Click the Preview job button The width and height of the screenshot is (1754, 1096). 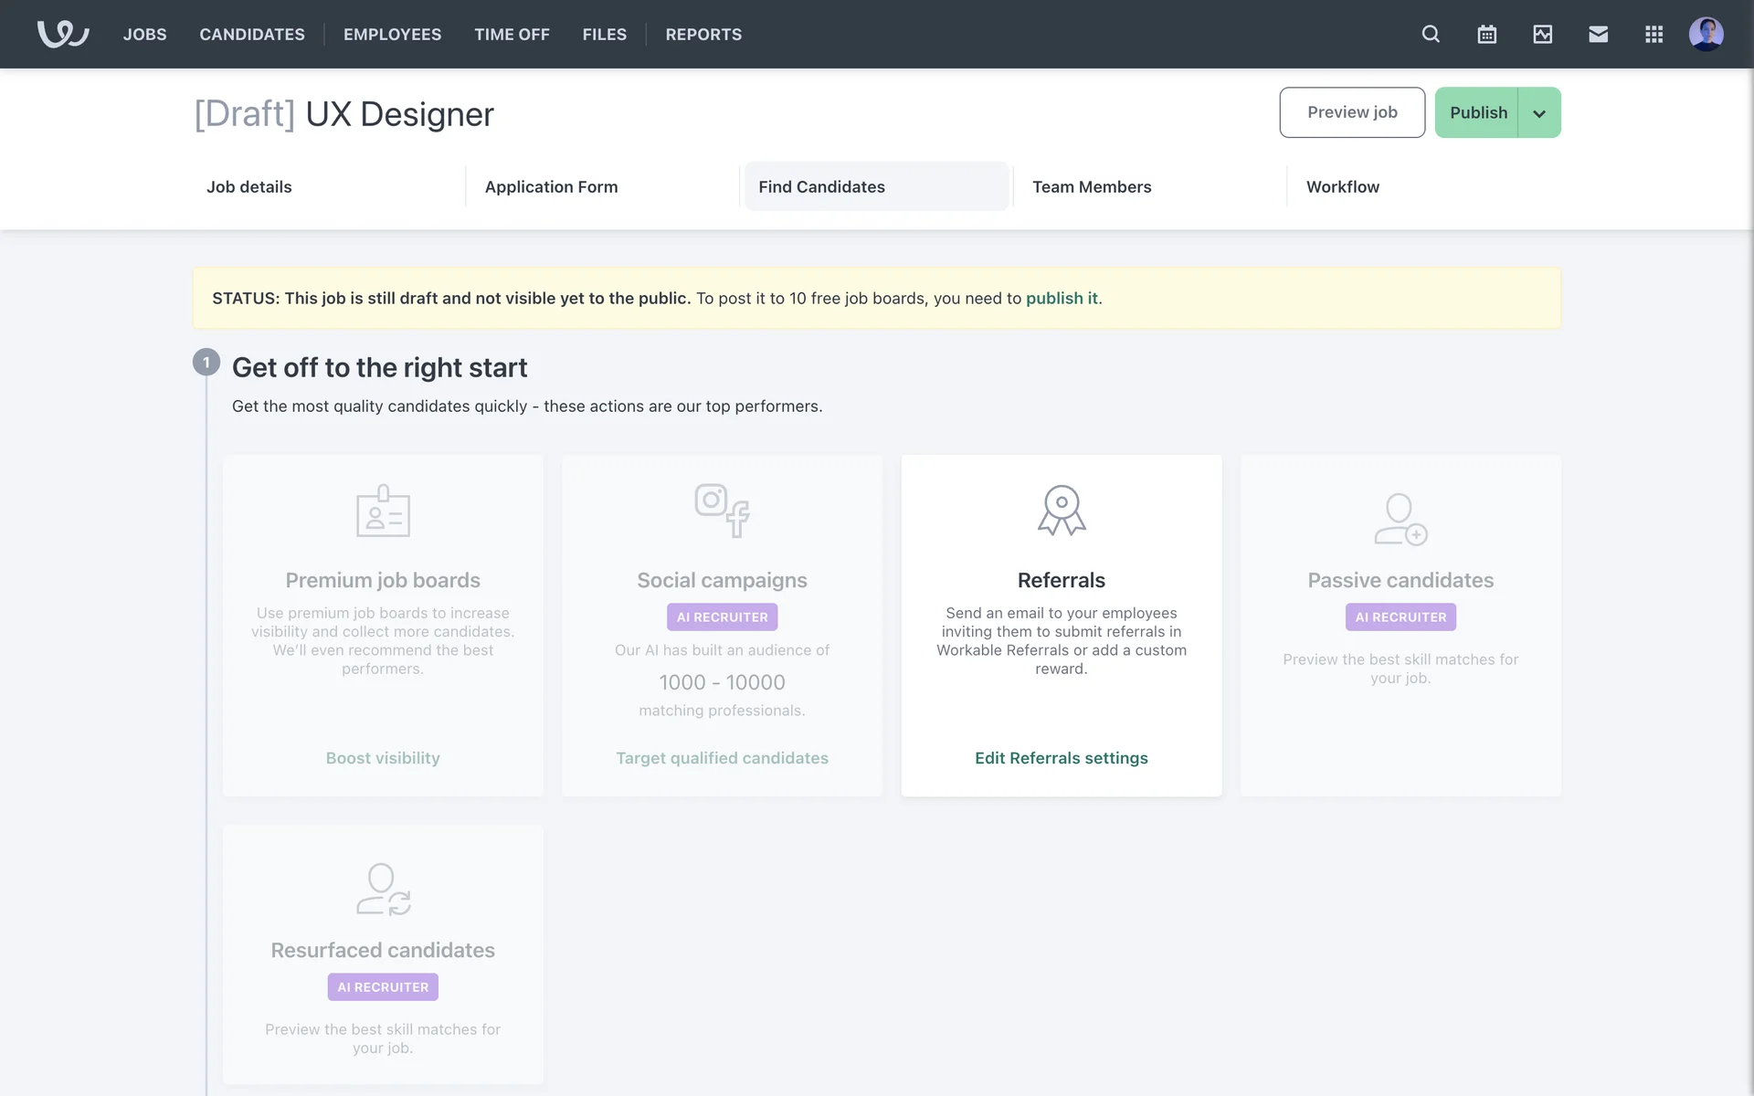(x=1352, y=112)
